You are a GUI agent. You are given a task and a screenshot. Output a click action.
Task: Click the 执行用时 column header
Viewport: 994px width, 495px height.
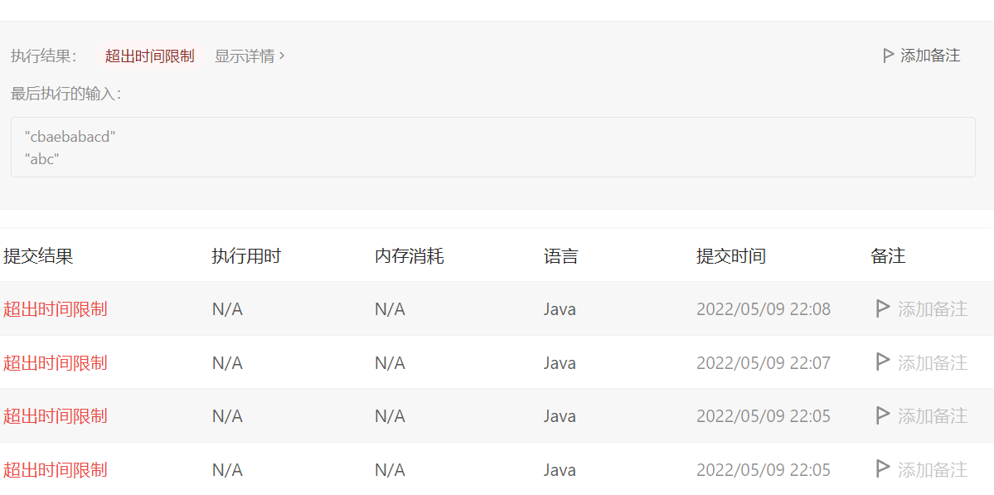click(x=246, y=256)
